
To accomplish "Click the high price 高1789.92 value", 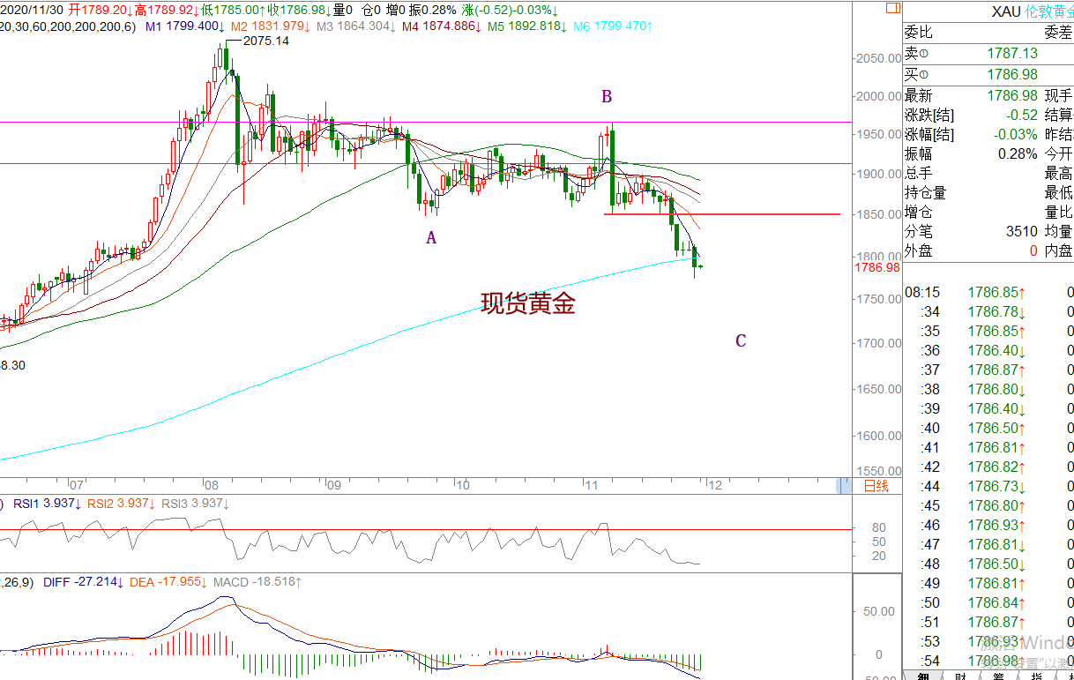I will point(167,10).
